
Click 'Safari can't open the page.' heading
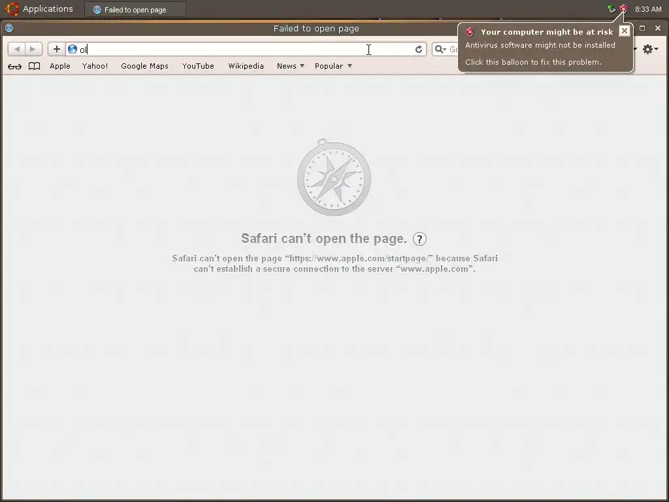click(x=324, y=239)
